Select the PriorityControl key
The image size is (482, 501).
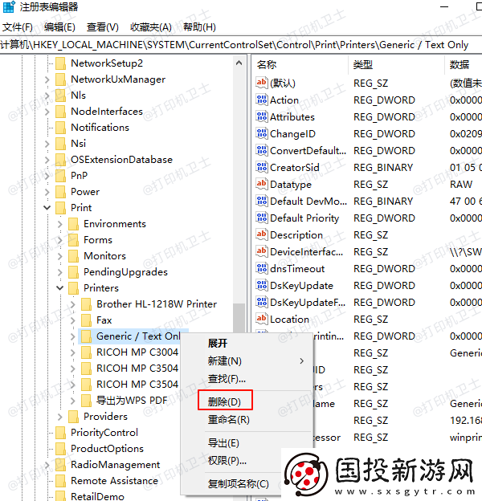(x=104, y=432)
